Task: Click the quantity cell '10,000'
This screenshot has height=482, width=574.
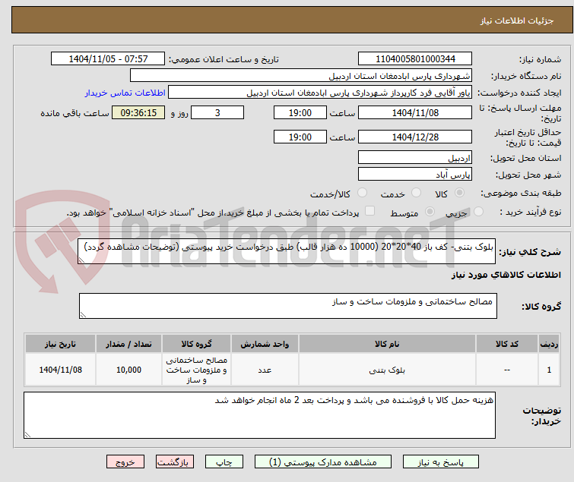Action: 128,370
